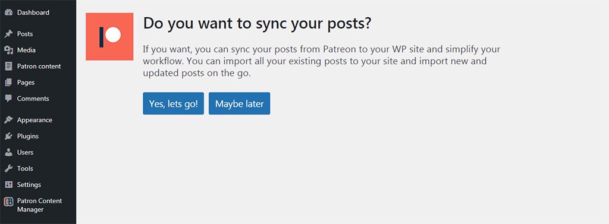The width and height of the screenshot is (609, 224).
Task: Postpone syncing with Maybe later button
Action: click(239, 103)
